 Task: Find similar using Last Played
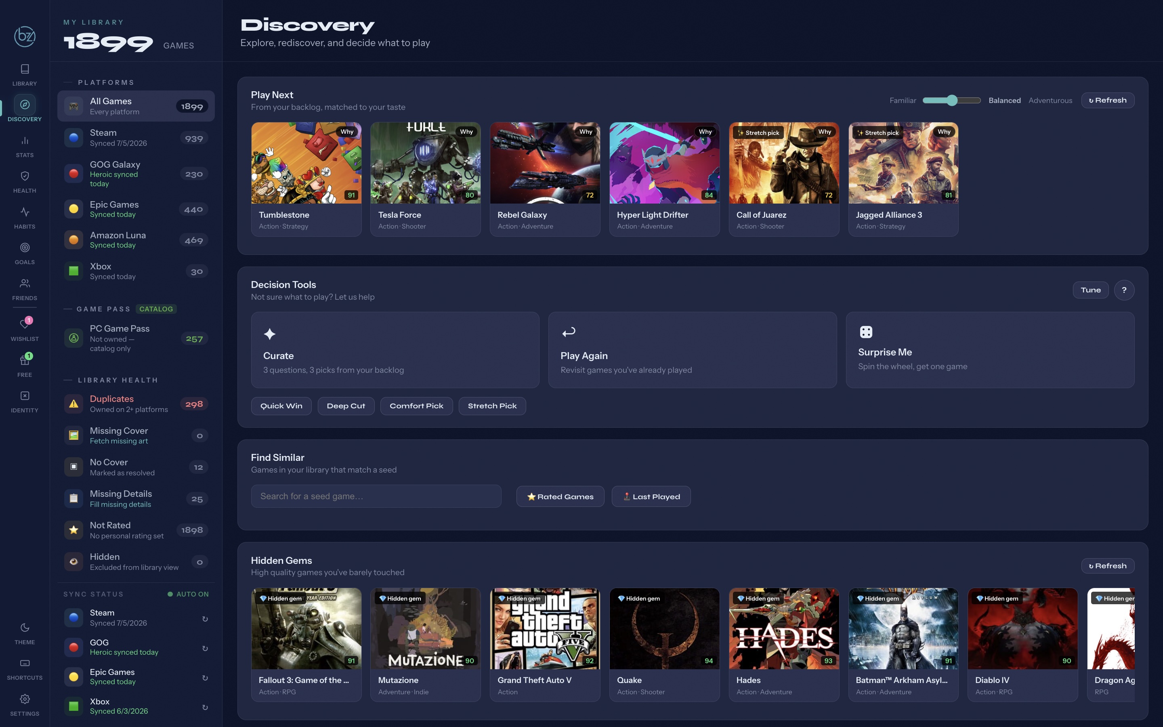(x=651, y=497)
